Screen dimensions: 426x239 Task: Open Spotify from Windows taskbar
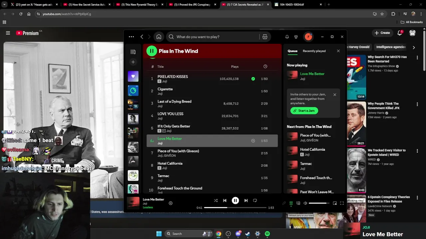[x=267, y=234]
